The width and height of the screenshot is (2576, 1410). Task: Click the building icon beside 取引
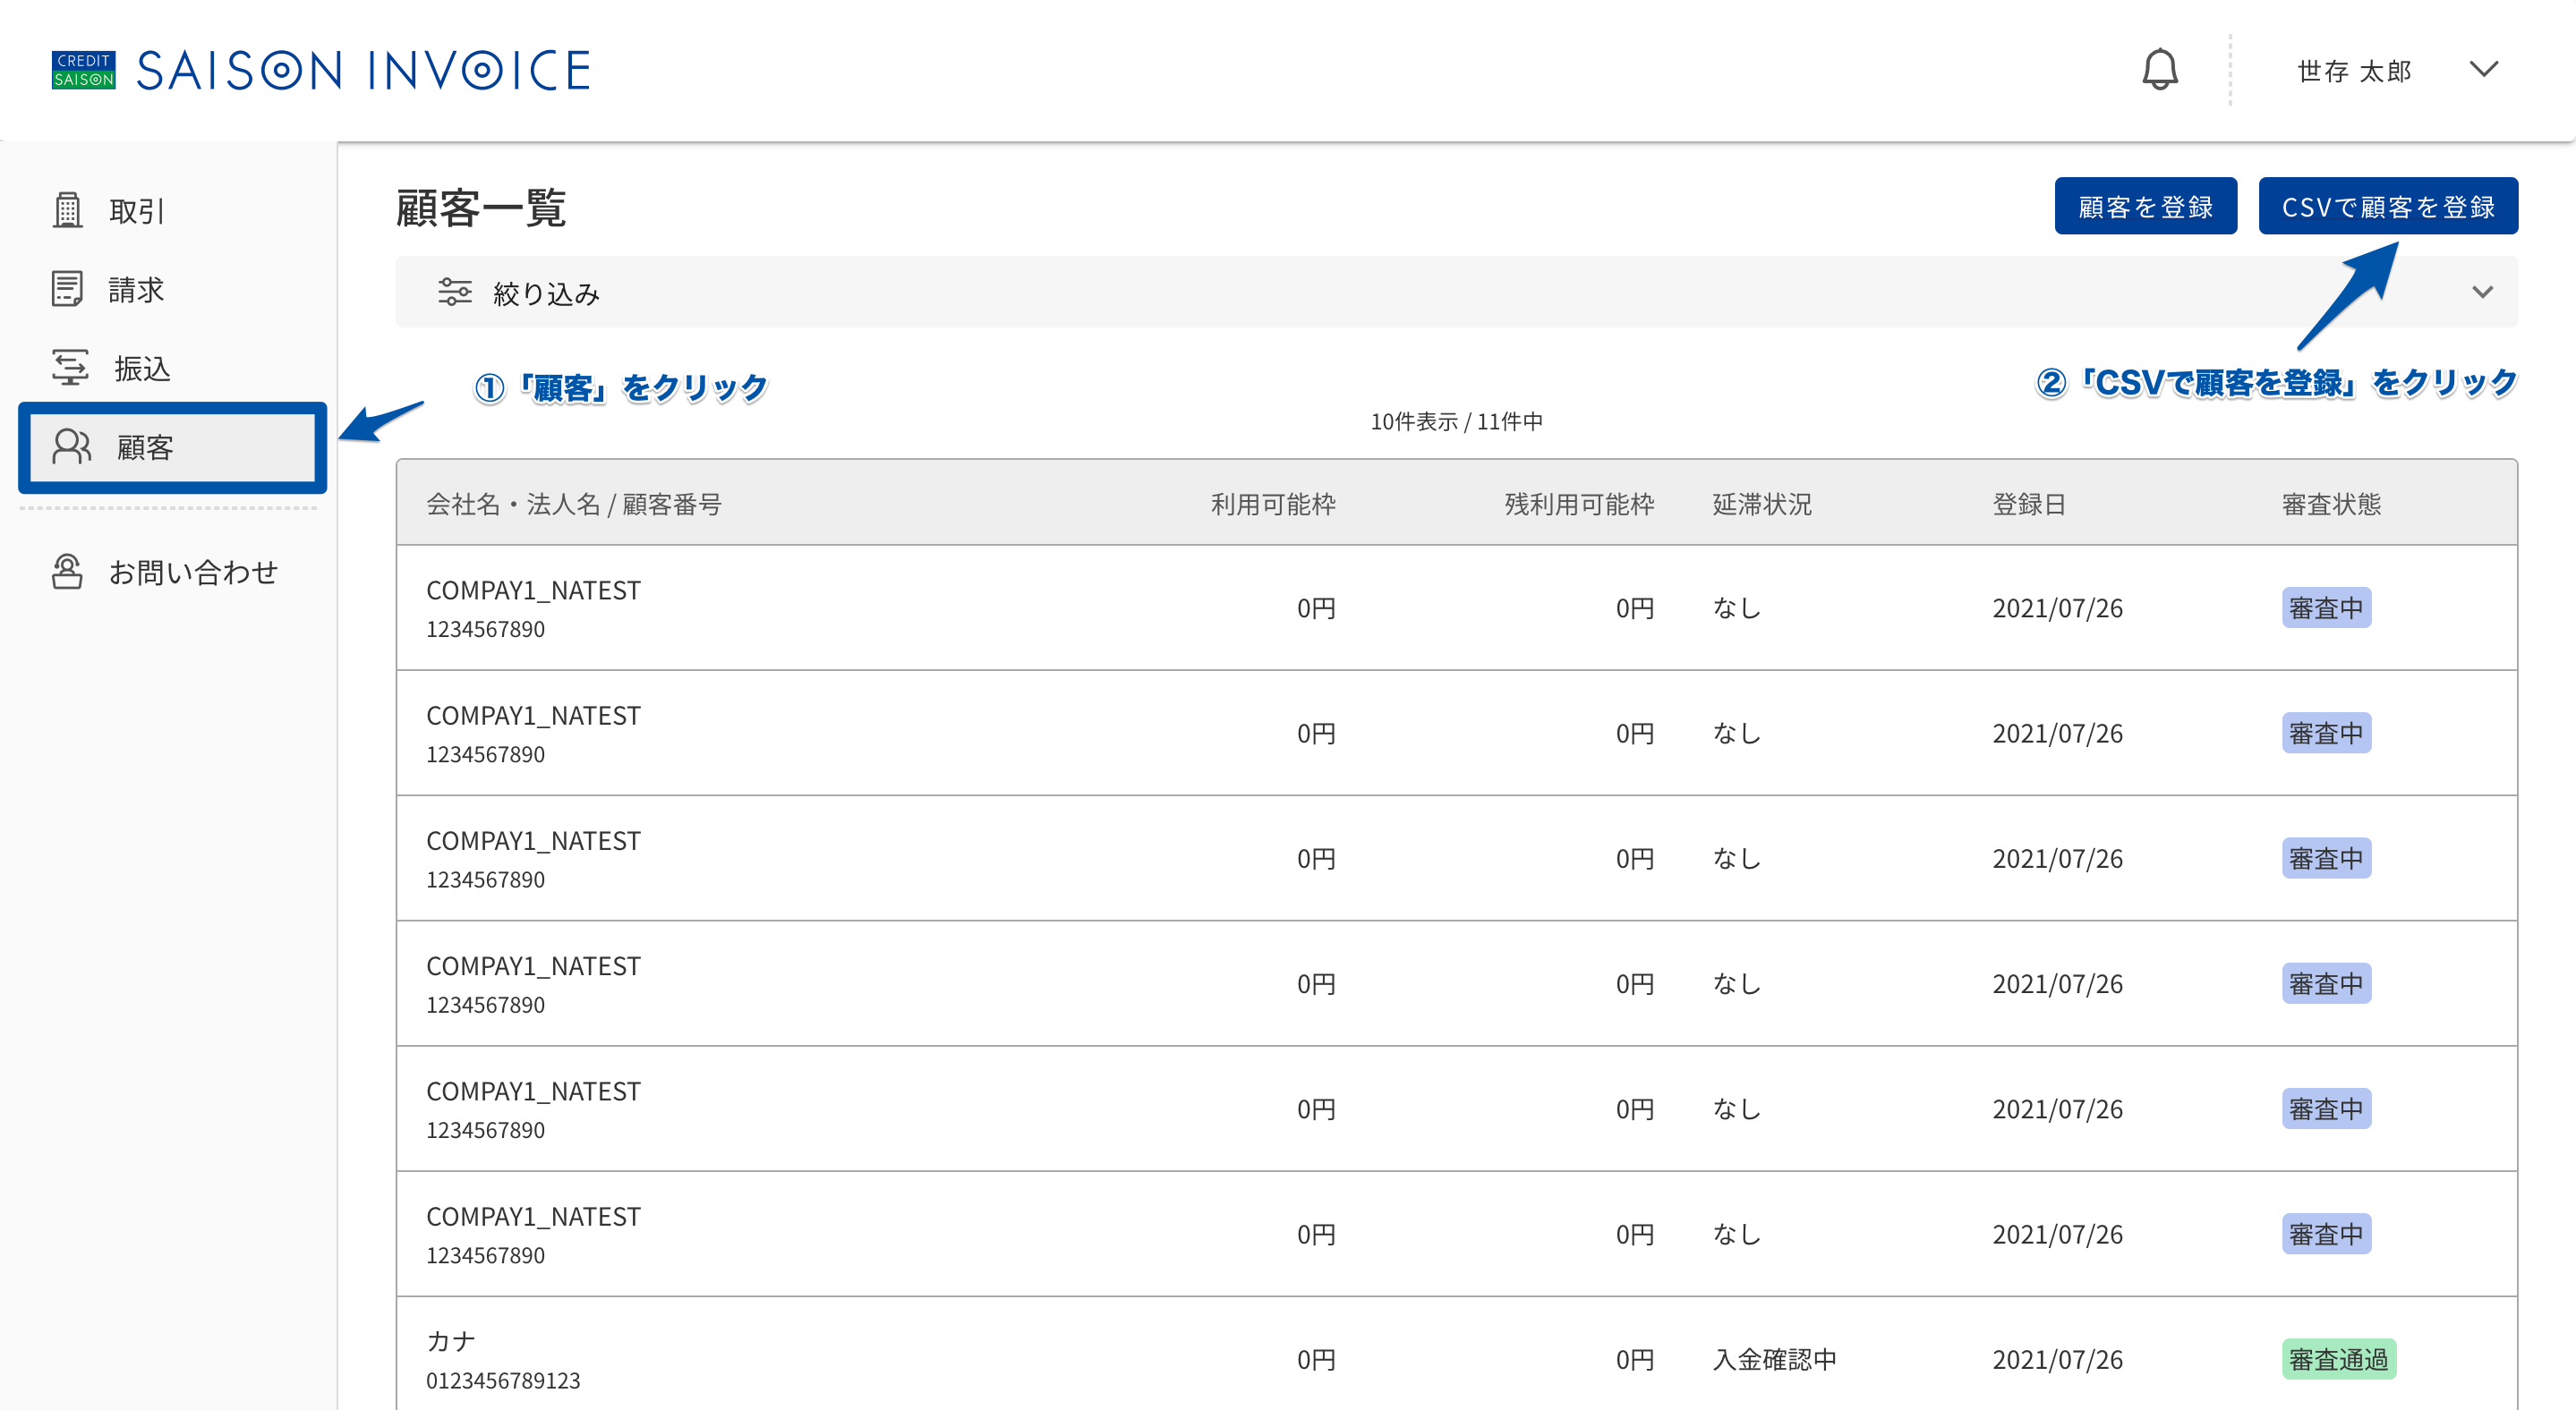pos(67,210)
